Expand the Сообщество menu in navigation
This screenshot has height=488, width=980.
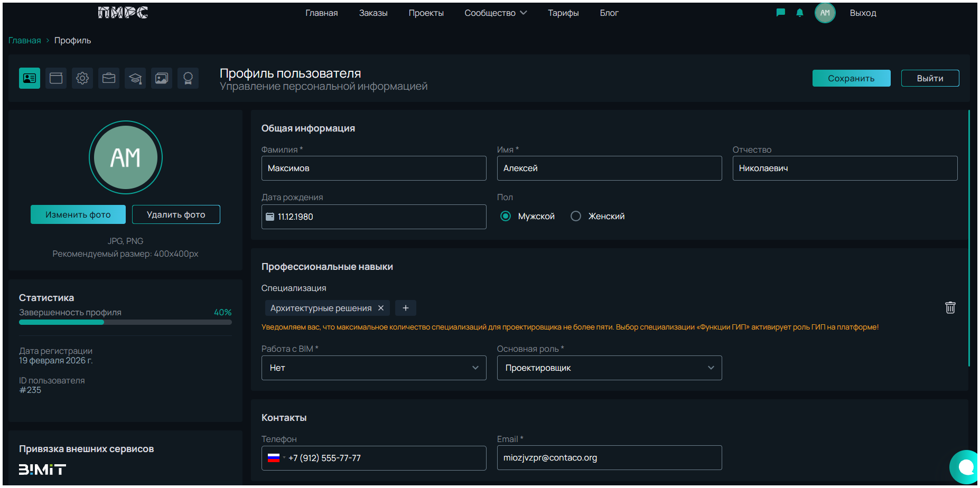[495, 13]
